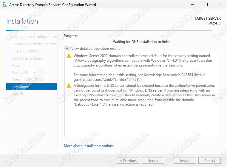Click the Progress heading

pyautogui.click(x=71, y=36)
